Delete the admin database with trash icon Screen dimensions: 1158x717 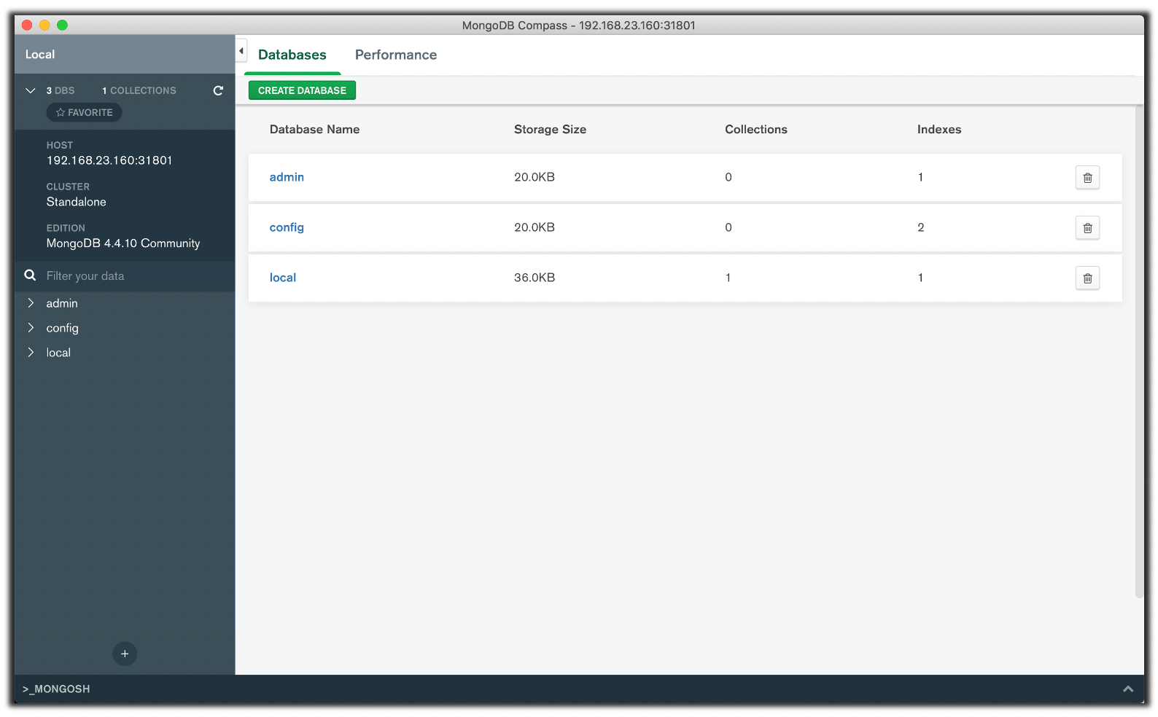(1087, 178)
